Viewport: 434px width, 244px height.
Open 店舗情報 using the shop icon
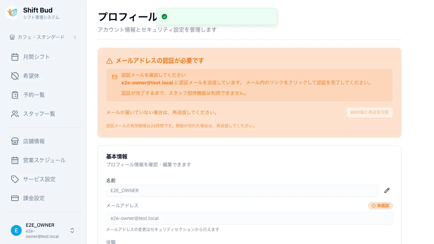point(15,141)
